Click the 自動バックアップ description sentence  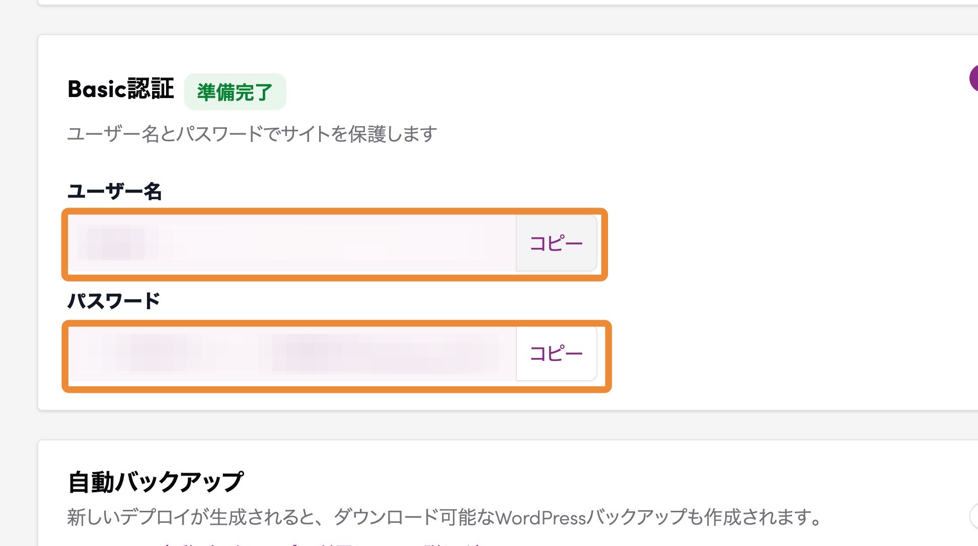443,517
